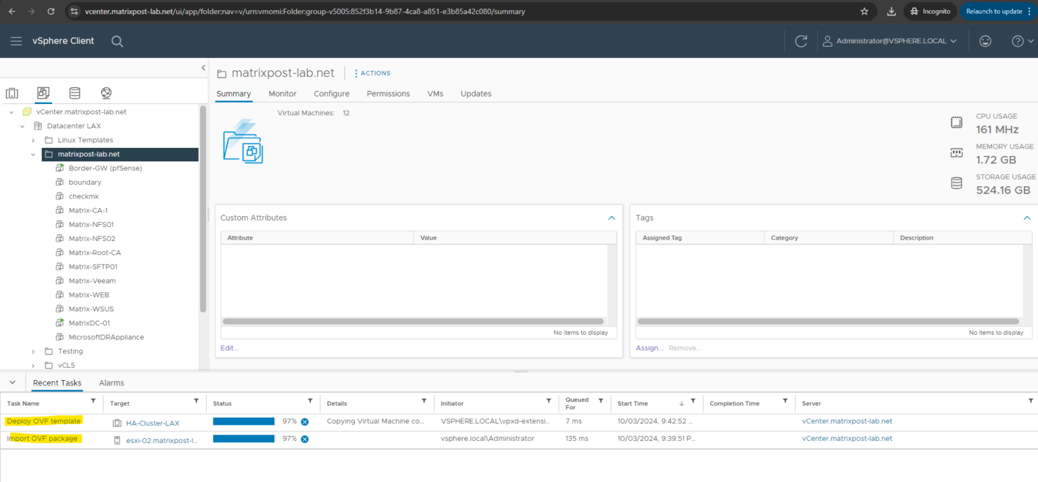
Task: Collapse the Datacenter LAX tree node
Action: click(22, 126)
